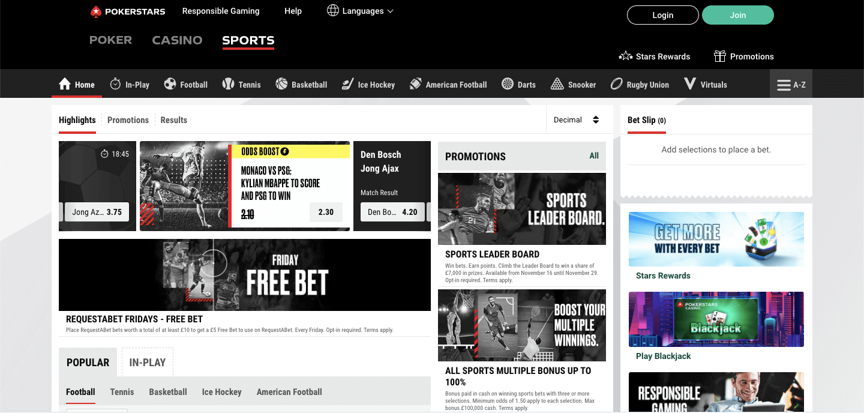
Task: Click the All promotions link
Action: coord(594,155)
